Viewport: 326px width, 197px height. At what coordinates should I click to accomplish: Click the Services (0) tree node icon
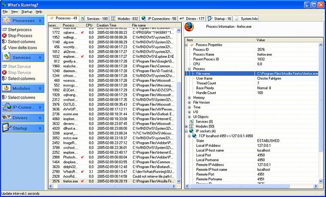pyautogui.click(x=191, y=122)
